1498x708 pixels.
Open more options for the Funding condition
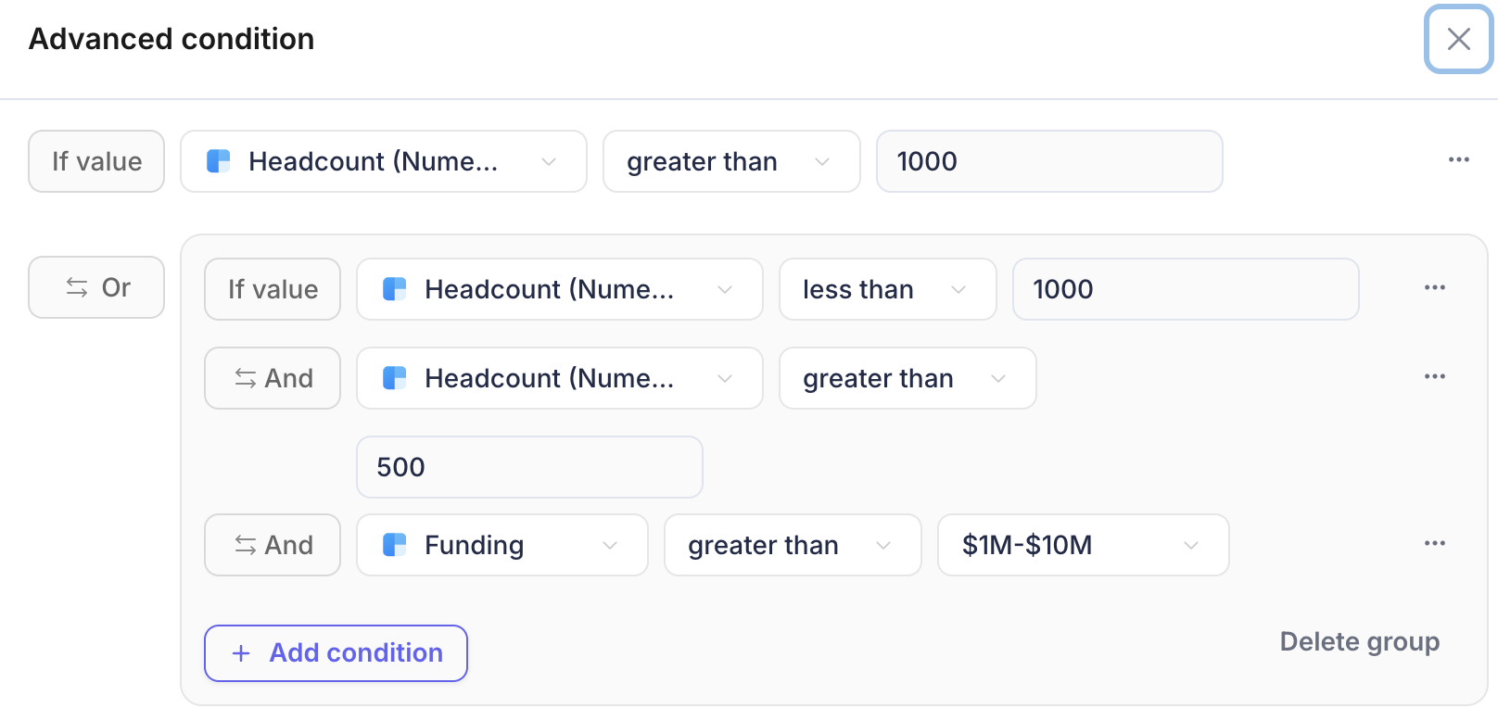click(x=1434, y=544)
